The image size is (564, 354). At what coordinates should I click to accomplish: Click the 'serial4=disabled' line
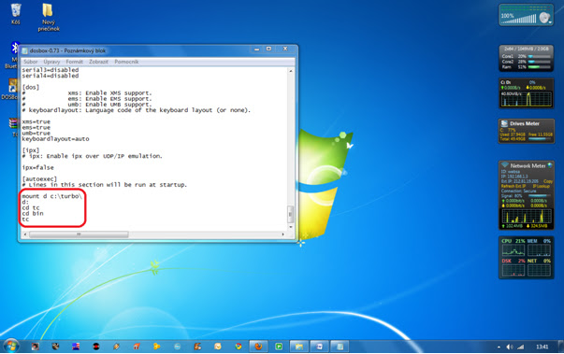[50, 76]
